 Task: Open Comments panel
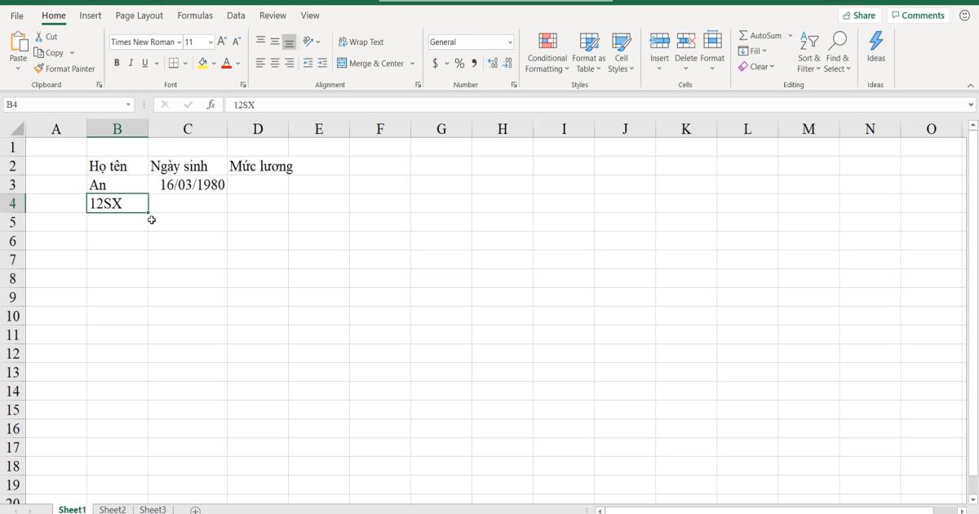coord(918,15)
